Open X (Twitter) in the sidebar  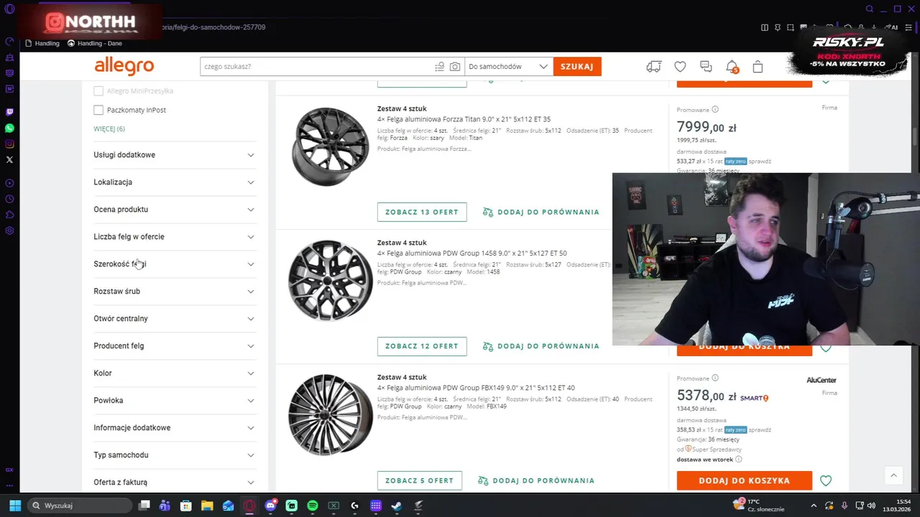click(9, 159)
